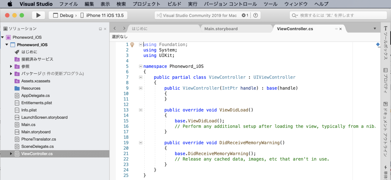This screenshot has width=391, height=180.
Task: Navigate back with the left arrow
Action: 115,28
